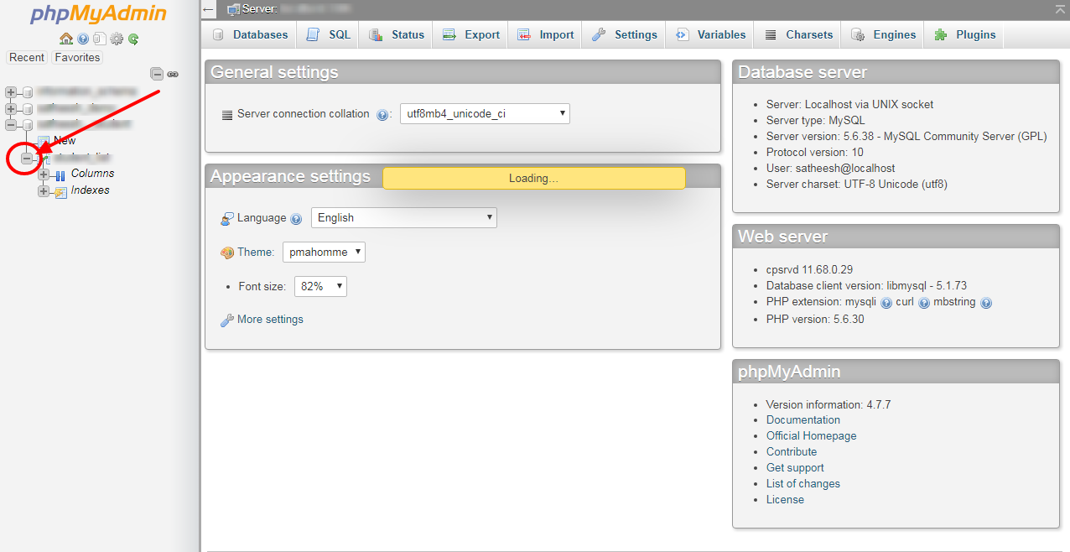The height and width of the screenshot is (552, 1070).
Task: Open help icon next to curl extension
Action: coord(924,303)
